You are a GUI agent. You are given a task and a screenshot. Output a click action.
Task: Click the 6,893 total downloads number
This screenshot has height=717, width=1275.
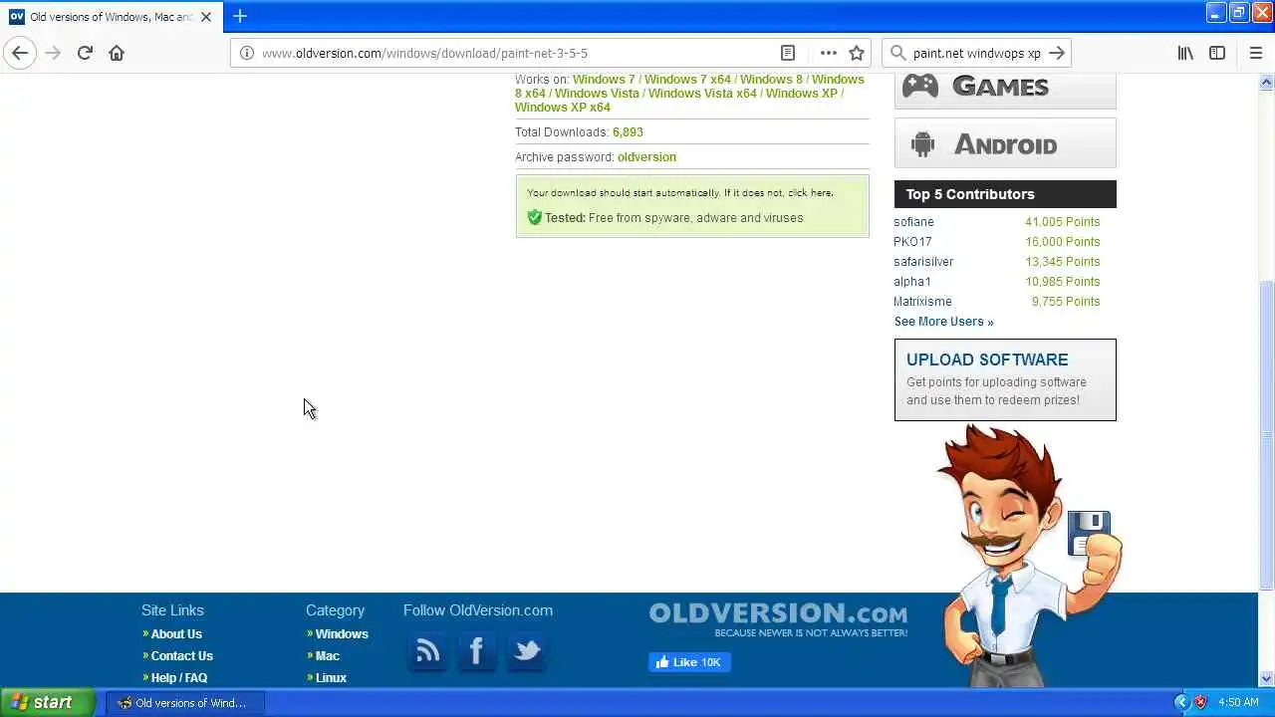click(x=628, y=132)
